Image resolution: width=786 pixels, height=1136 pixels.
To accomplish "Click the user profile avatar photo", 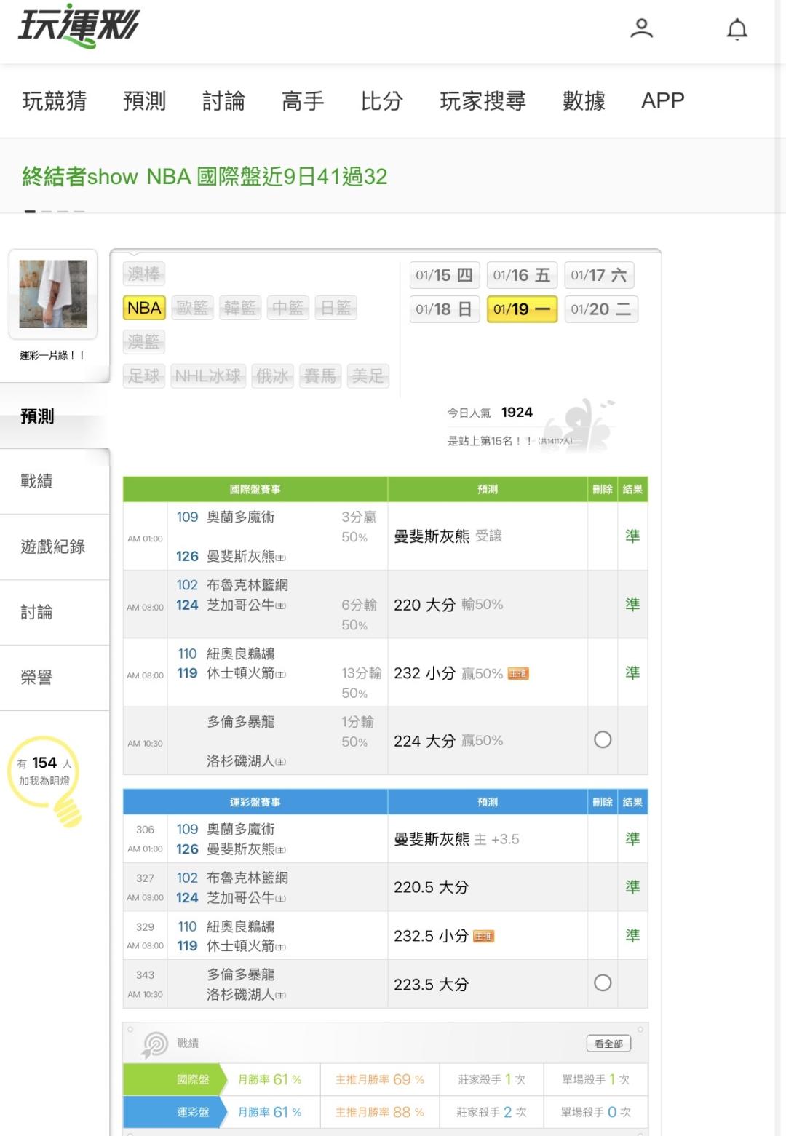I will pos(53,294).
